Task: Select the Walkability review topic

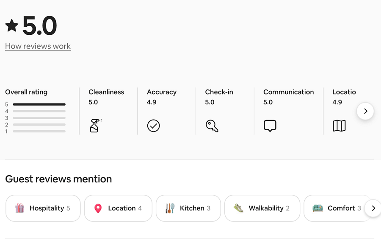Action: pos(262,208)
